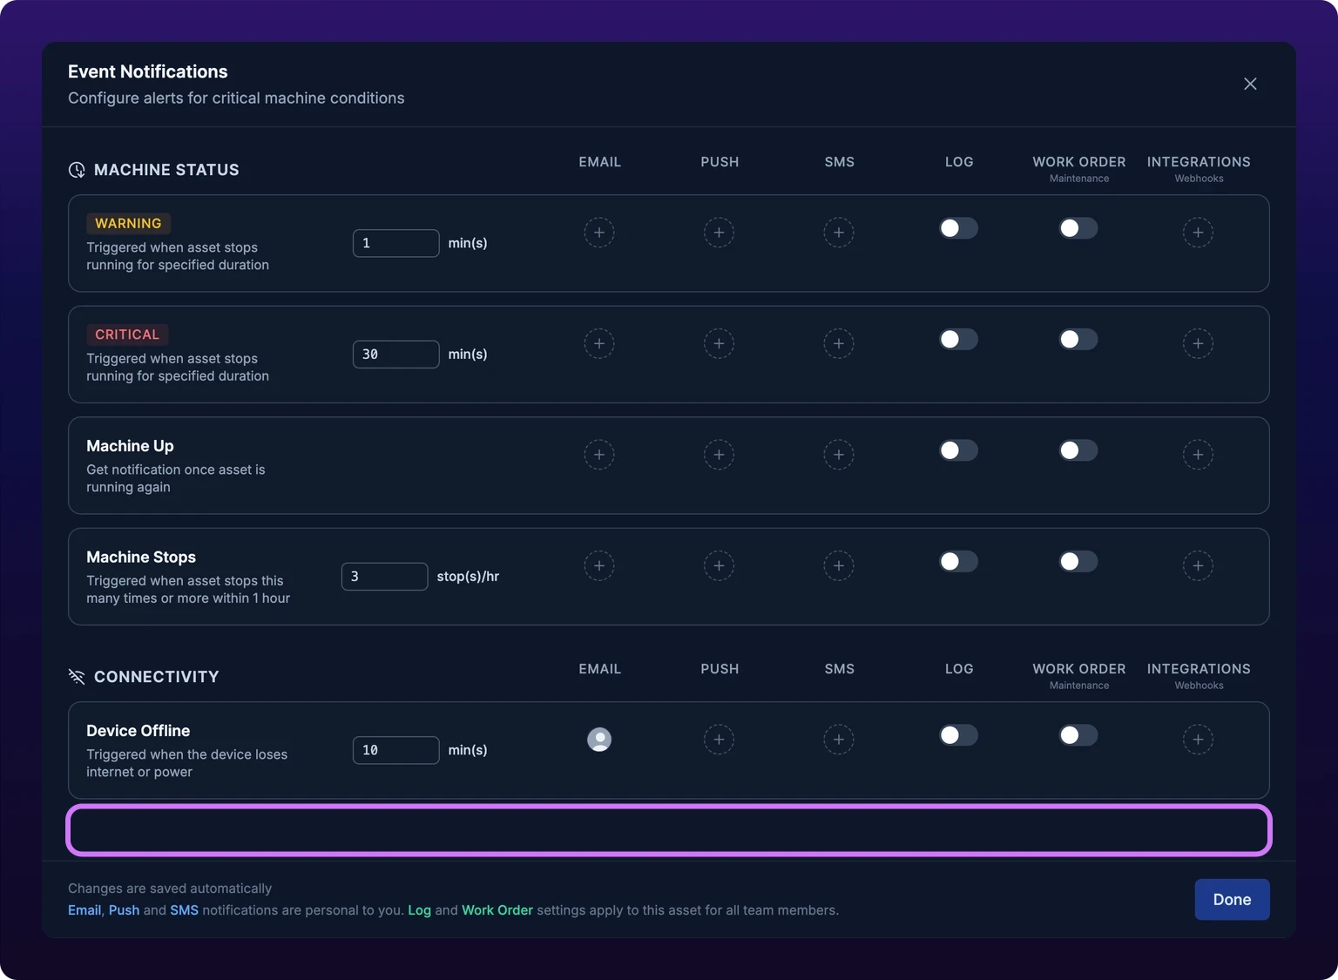1338x980 pixels.
Task: Add push recipient for WARNING alert
Action: pos(719,233)
